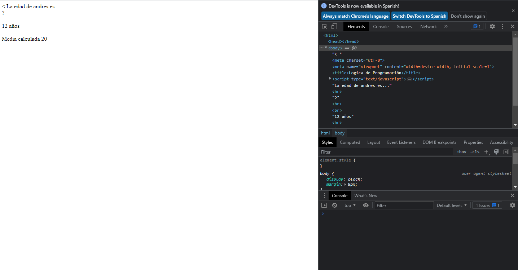This screenshot has width=518, height=270.
Task: Click the ellipsis actions beside body node
Action: (x=321, y=48)
